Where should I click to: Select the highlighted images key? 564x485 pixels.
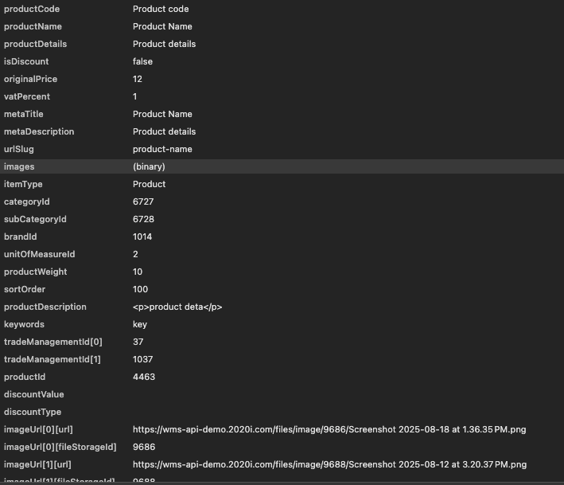19,166
